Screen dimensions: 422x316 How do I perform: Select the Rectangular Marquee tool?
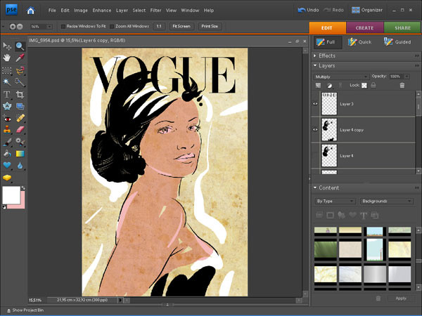(7, 71)
